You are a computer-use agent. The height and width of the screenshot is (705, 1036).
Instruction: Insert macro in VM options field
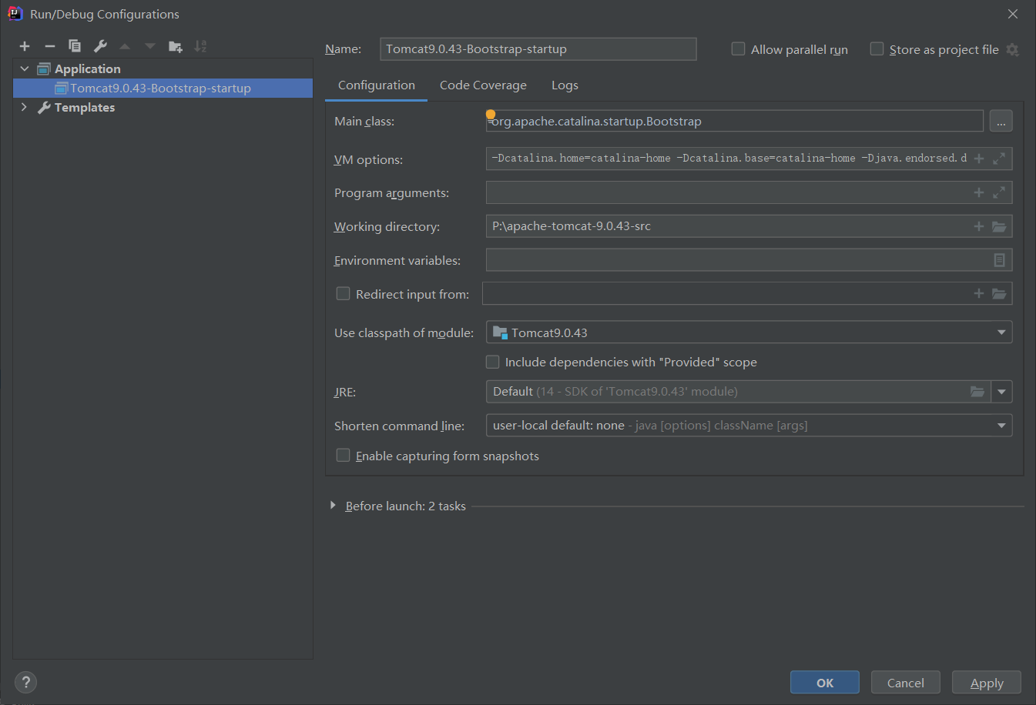click(979, 159)
